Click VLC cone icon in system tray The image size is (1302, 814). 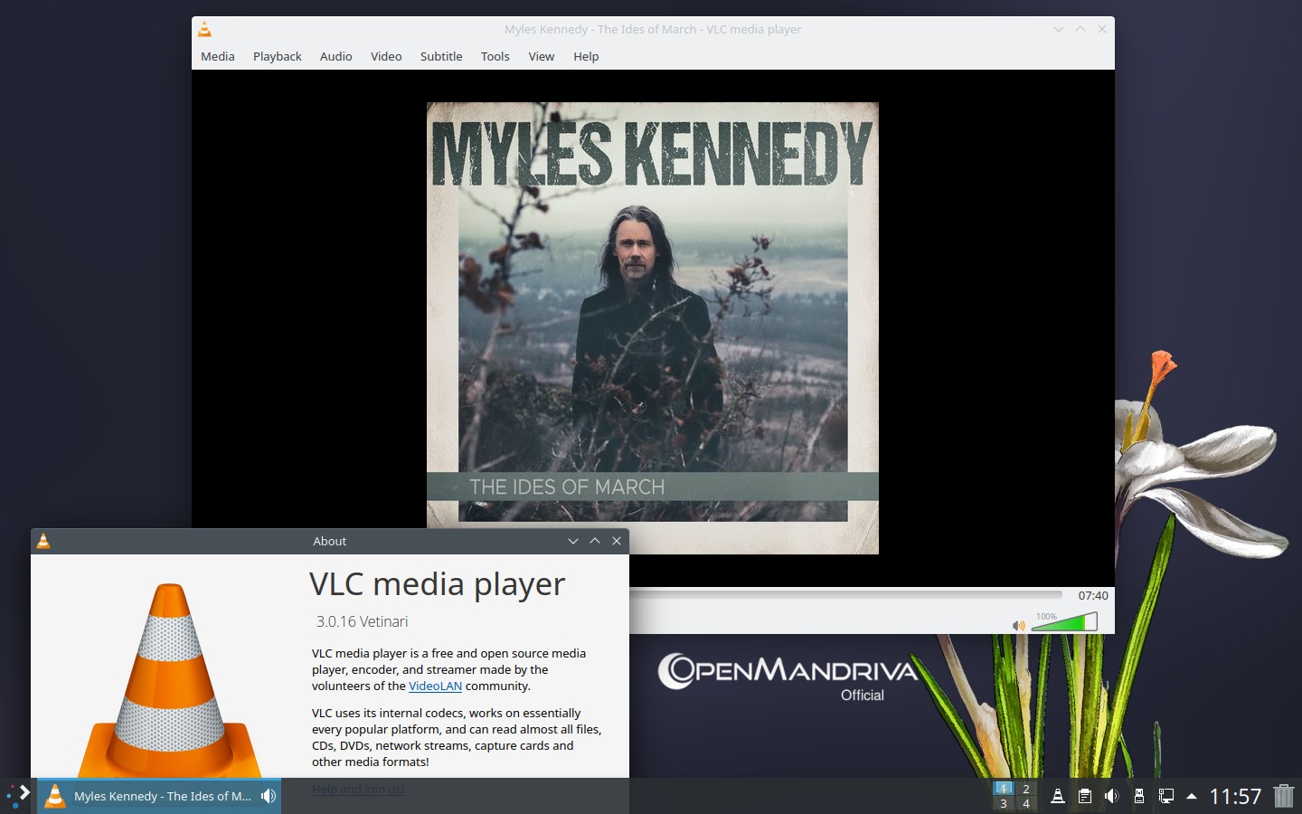click(1057, 796)
